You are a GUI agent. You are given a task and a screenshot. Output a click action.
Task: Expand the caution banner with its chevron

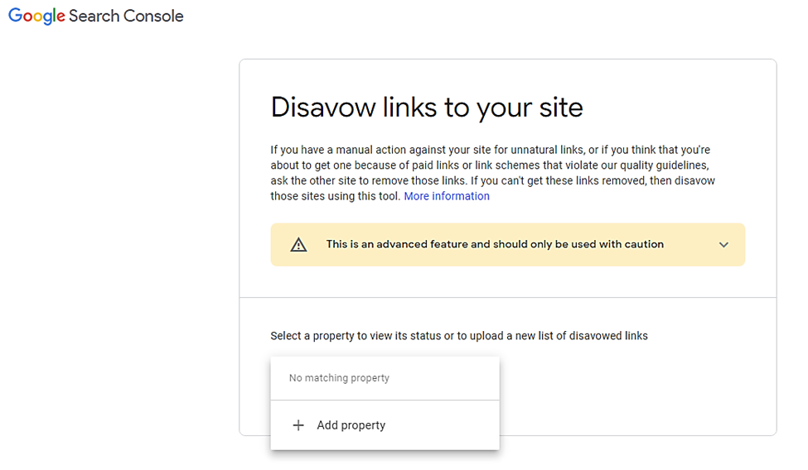(x=723, y=245)
